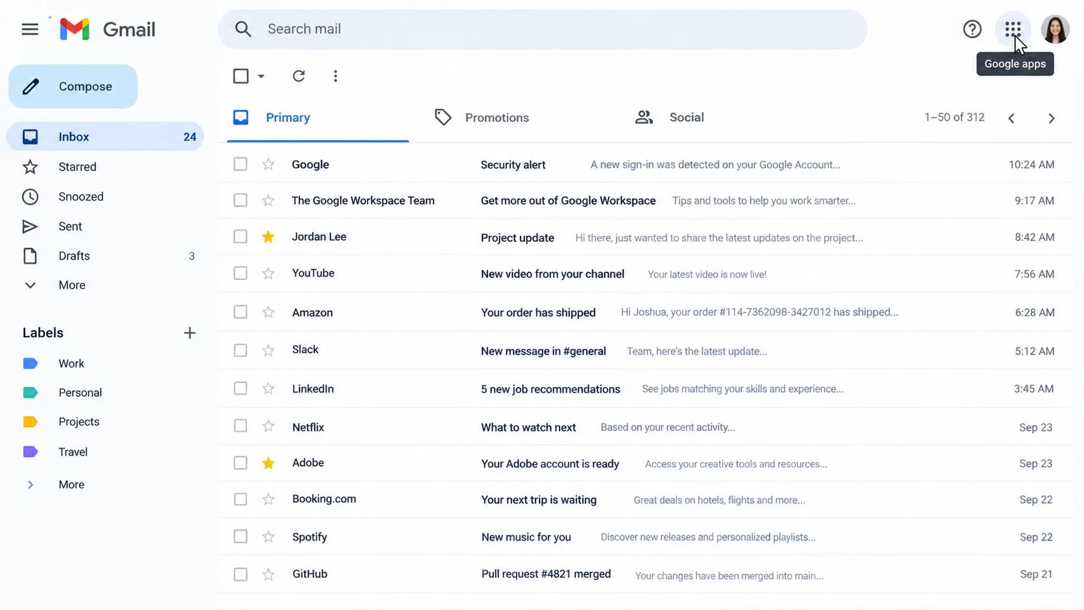Image resolution: width=1084 pixels, height=610 pixels.
Task: Open Get more out of Google Workspace
Action: (x=645, y=201)
